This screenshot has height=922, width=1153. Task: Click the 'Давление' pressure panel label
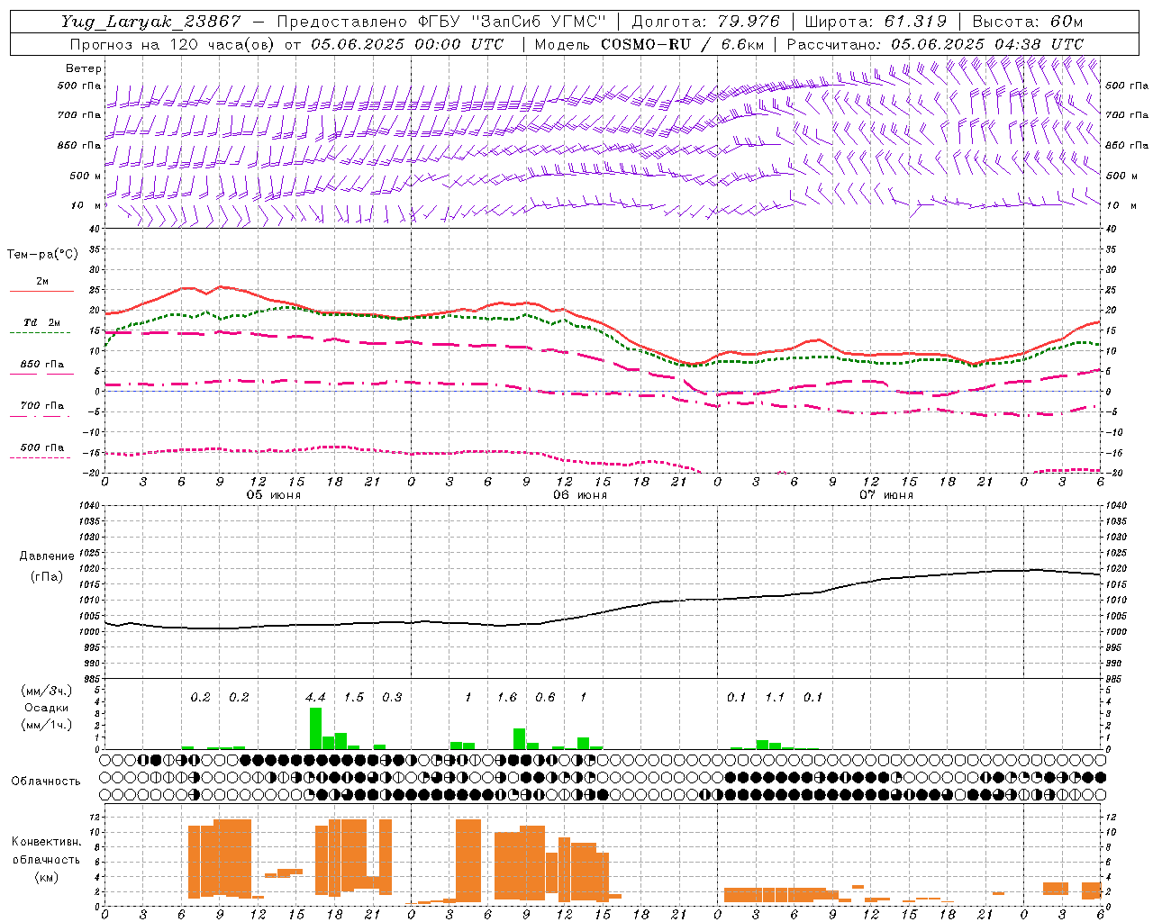47,556
